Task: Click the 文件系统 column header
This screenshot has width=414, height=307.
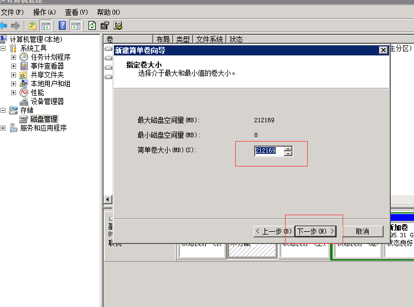Action: click(x=210, y=39)
